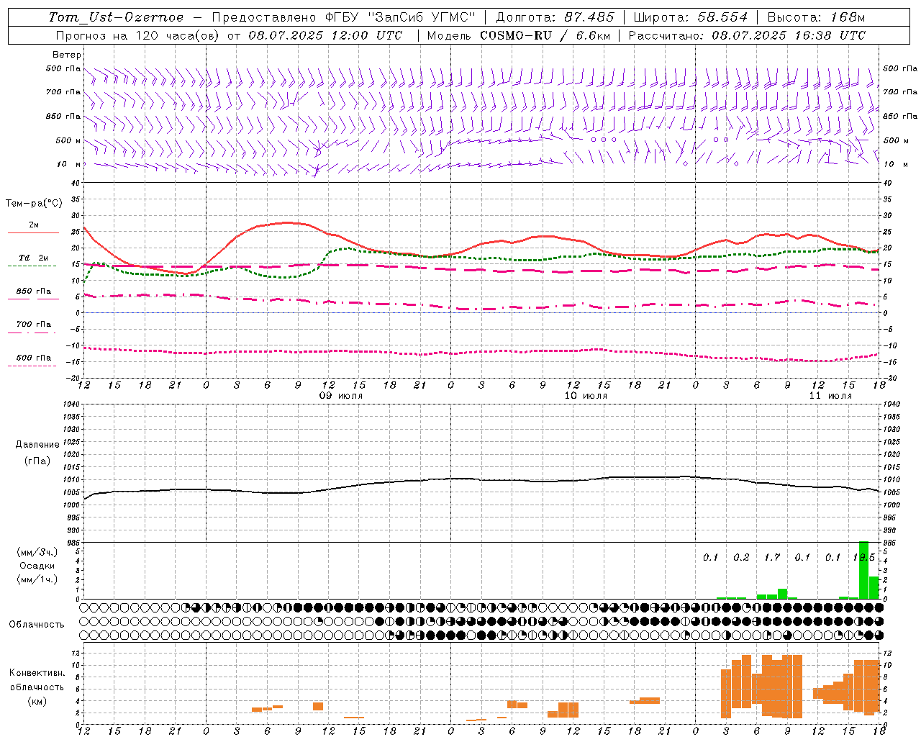
Task: Click the 1.7 precipitation total value
Action: point(772,557)
